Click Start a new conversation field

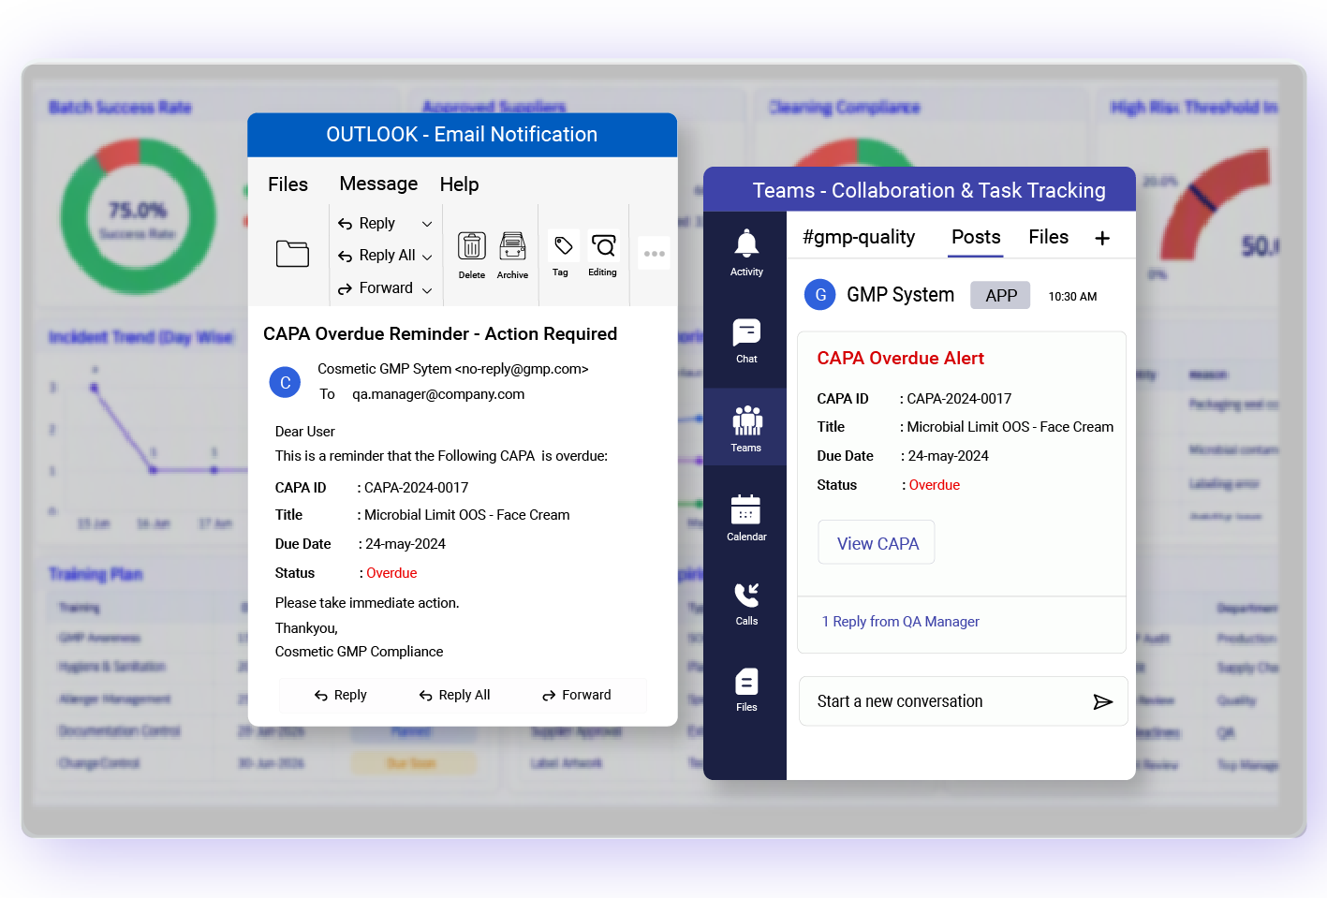[x=963, y=701]
